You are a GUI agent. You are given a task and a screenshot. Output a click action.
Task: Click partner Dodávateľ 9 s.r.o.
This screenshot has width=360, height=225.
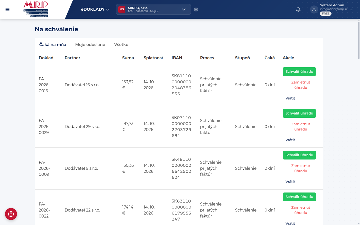(81, 168)
